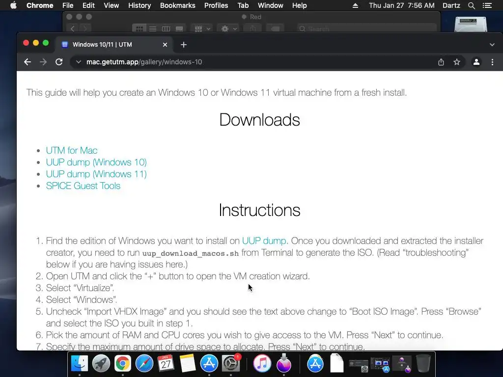
Task: Open the SPICE Guest Tools link
Action: coord(83,186)
